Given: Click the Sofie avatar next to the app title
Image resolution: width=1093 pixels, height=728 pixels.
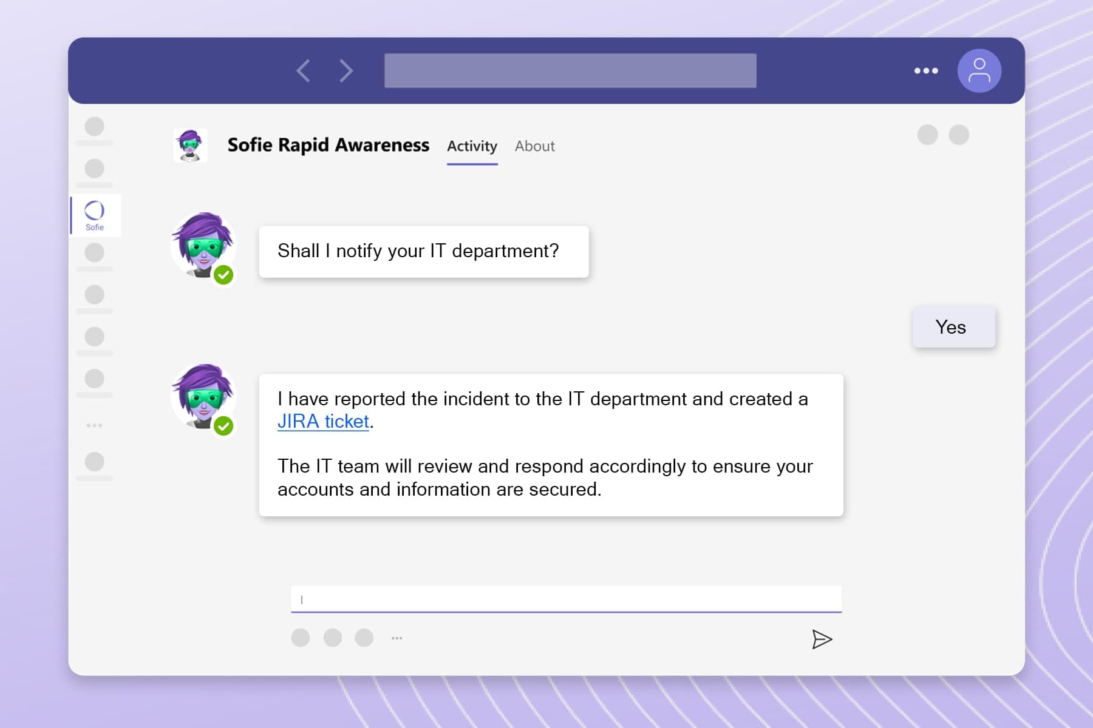Looking at the screenshot, I should tap(190, 145).
